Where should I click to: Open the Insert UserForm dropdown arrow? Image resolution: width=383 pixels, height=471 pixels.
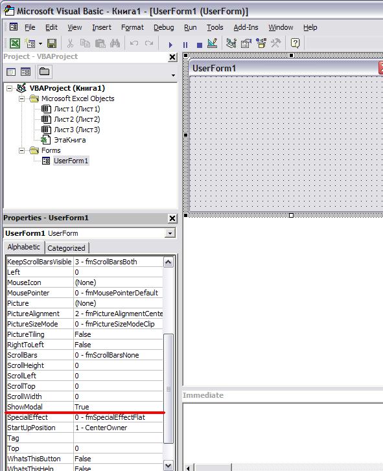pyautogui.click(x=40, y=44)
